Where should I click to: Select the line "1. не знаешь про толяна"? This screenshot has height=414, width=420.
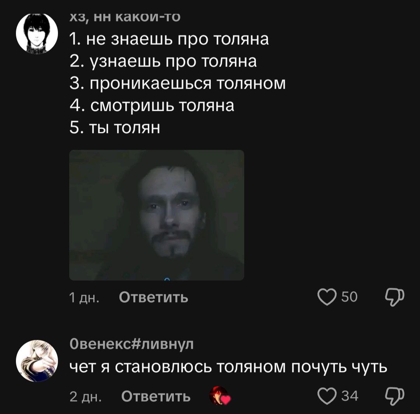tap(169, 39)
